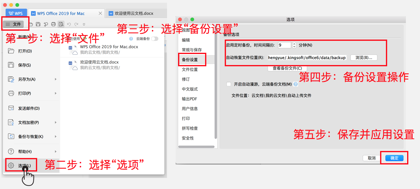This screenshot has width=420, height=189.
Task: Select 常规与保存 in options sidebar
Action: coord(192,50)
